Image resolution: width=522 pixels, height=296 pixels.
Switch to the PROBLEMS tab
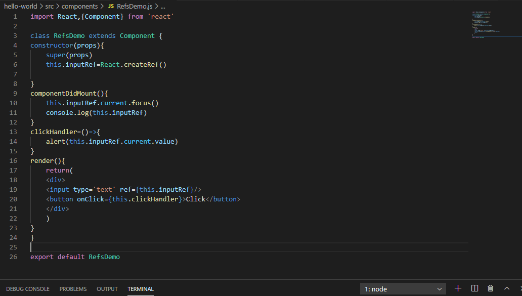pyautogui.click(x=73, y=289)
